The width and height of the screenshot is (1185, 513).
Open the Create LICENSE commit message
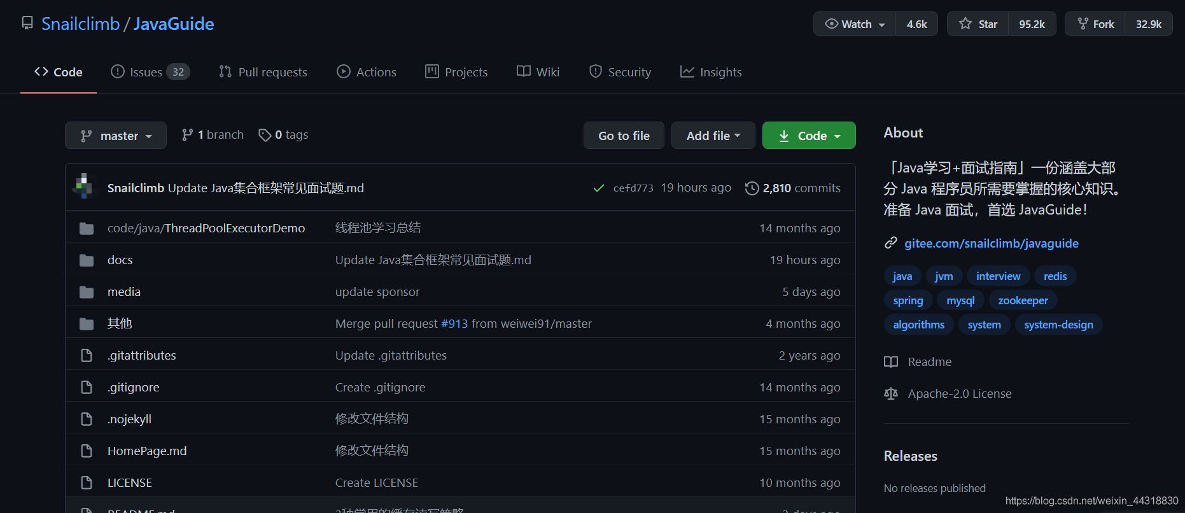(x=377, y=482)
